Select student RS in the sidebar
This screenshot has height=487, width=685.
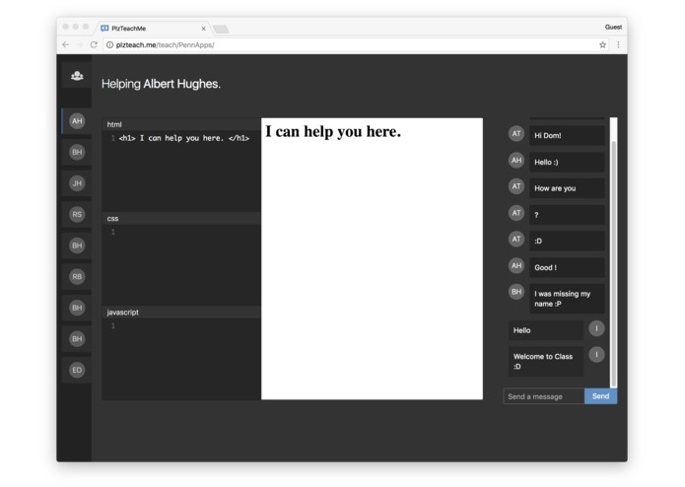77,215
